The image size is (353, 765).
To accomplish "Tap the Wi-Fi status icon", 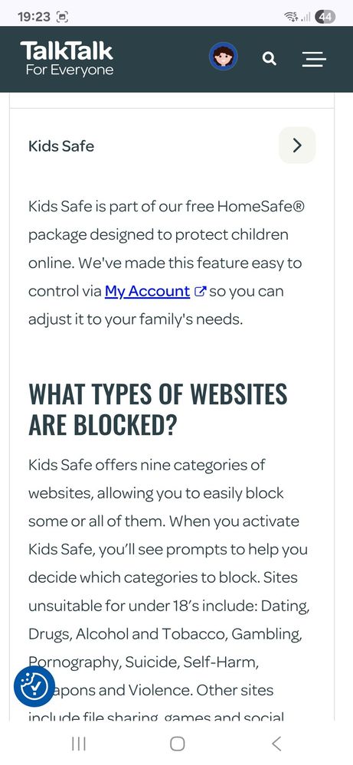I will point(290,17).
